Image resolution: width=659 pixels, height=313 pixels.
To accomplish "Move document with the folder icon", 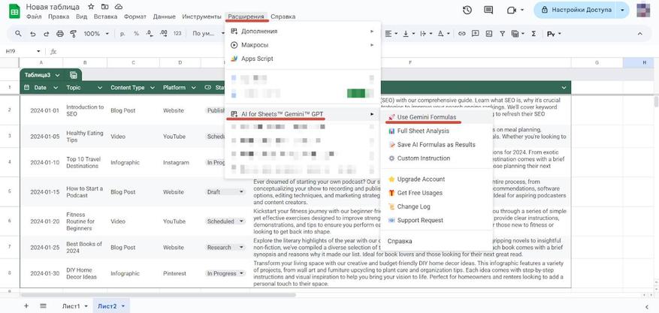I will [105, 8].
